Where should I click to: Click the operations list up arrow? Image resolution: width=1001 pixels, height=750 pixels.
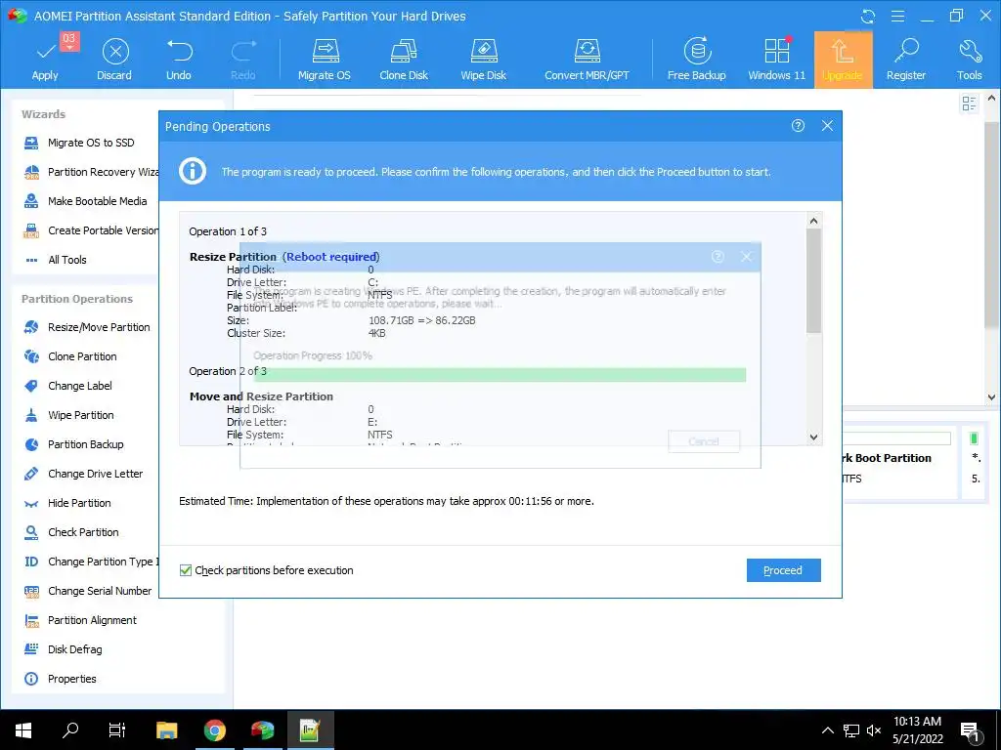pyautogui.click(x=813, y=221)
